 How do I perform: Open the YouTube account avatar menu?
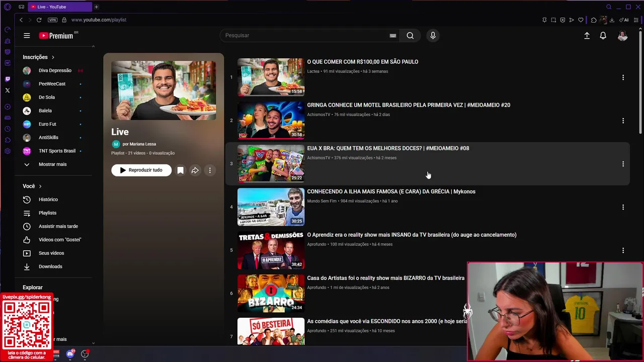622,36
